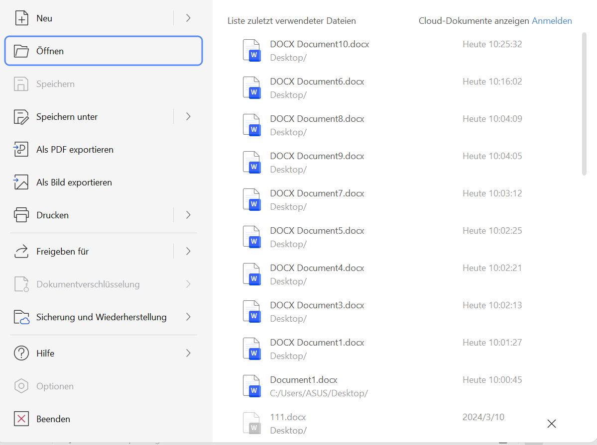Open the recent file DOCX Document5.docx
The width and height of the screenshot is (597, 445).
tap(317, 230)
